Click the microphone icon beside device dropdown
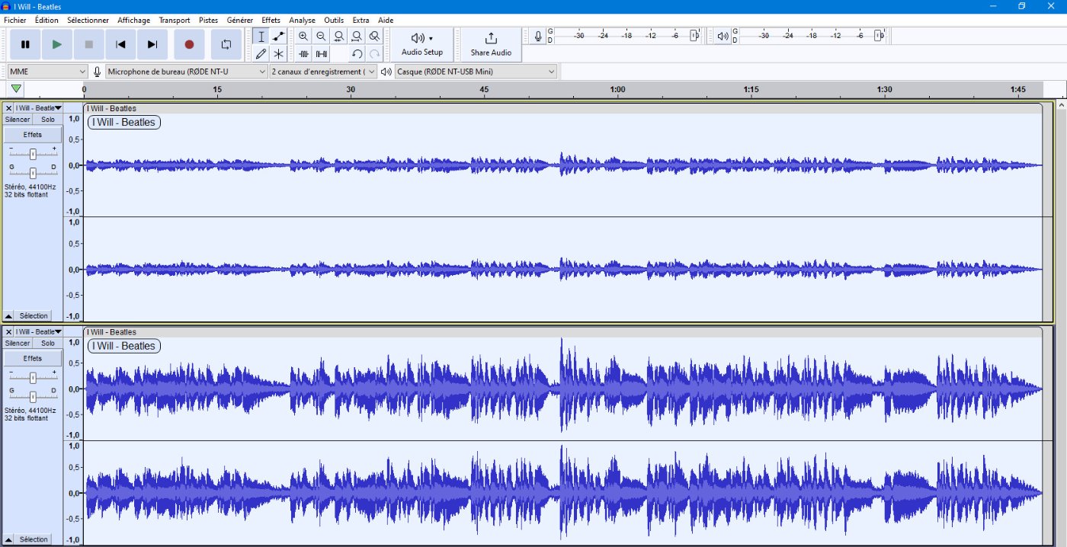The image size is (1067, 547). coord(97,72)
